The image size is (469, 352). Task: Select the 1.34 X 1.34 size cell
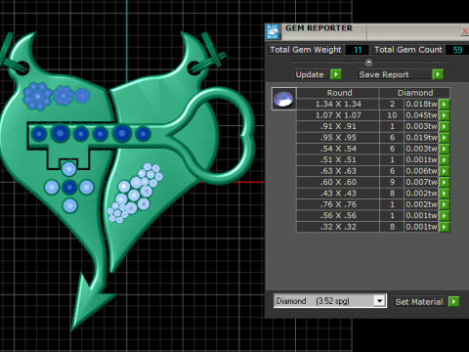pyautogui.click(x=338, y=104)
